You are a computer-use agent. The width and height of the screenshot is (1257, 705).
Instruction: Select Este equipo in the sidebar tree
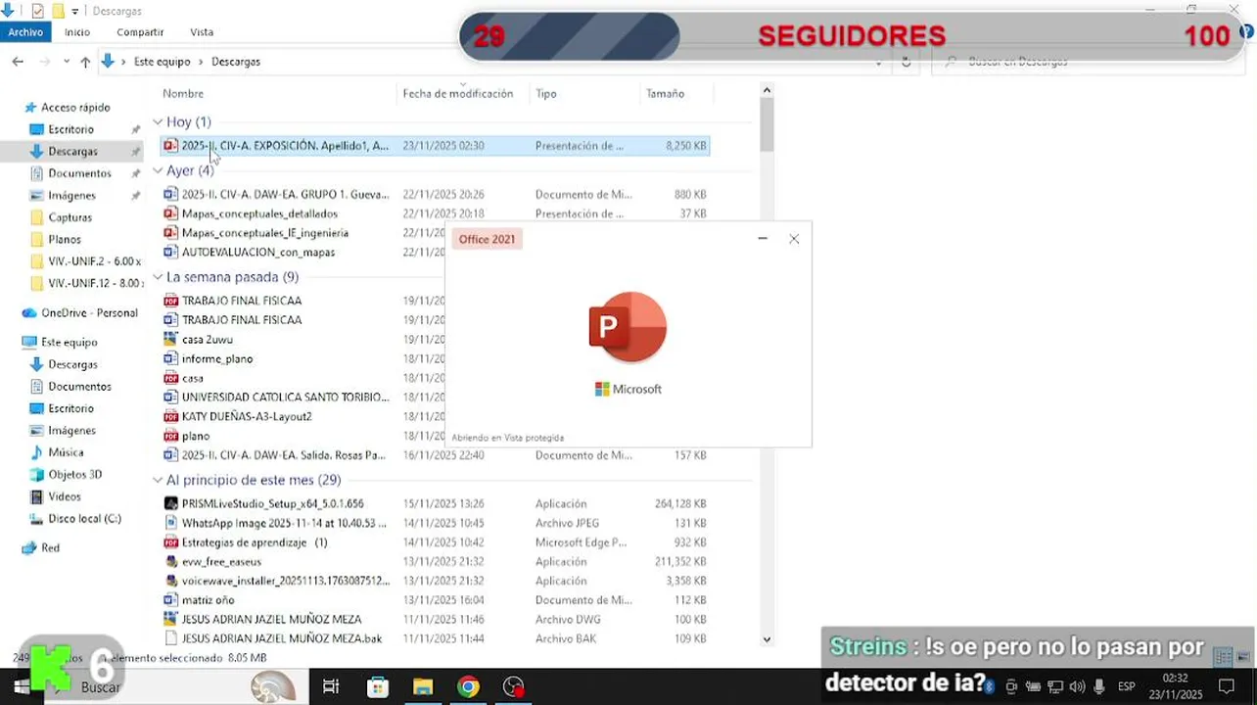tap(69, 343)
